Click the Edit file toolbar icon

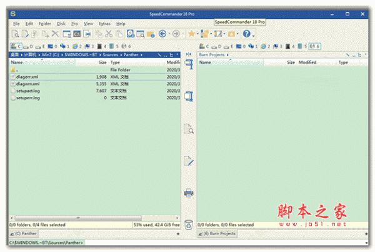point(25,34)
